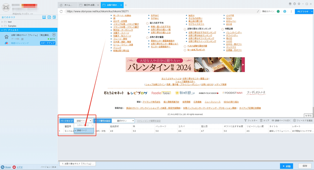Screen dimensions: 314x170
Task: Close the active お取り寄せ tab with its X
Action: 121,5
